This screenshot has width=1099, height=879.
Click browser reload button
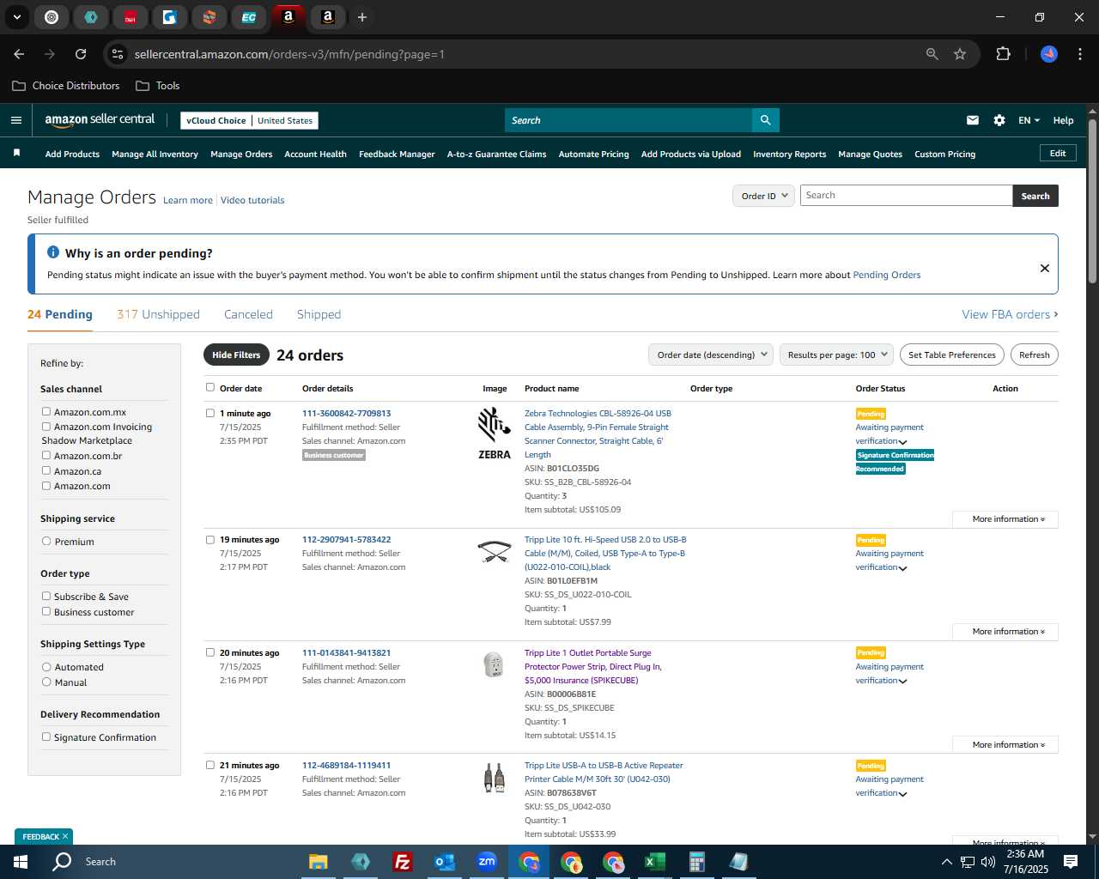(x=81, y=54)
